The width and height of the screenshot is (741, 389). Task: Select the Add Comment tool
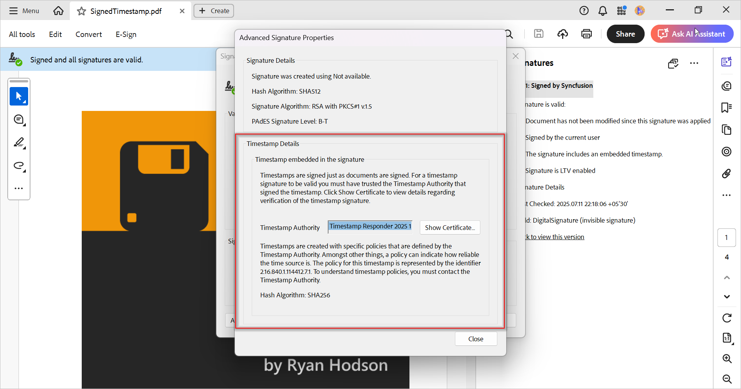[x=19, y=119]
